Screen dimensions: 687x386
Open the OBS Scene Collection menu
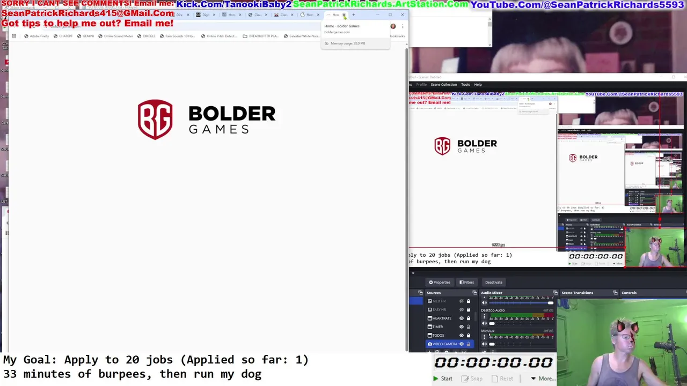444,85
